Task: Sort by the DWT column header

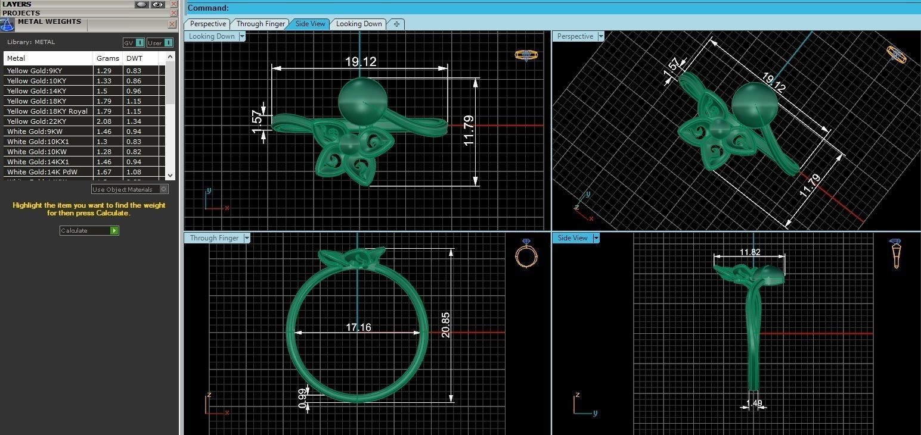Action: pyautogui.click(x=141, y=58)
